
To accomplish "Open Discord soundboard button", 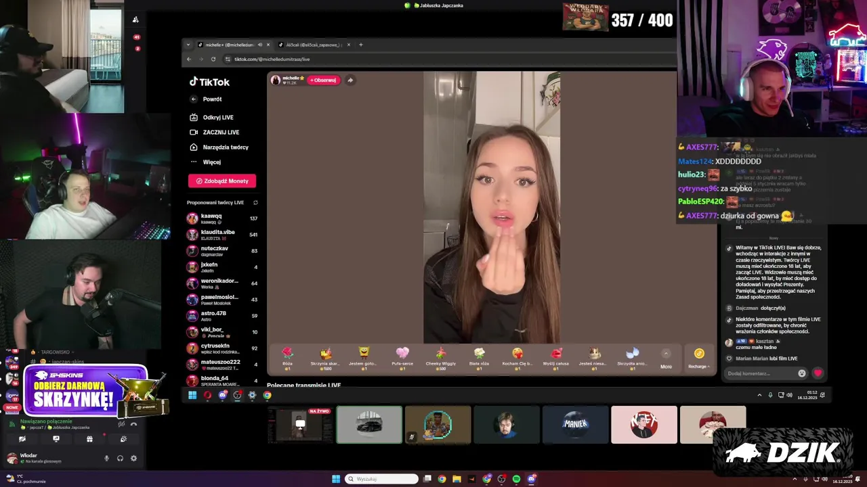I will [123, 439].
